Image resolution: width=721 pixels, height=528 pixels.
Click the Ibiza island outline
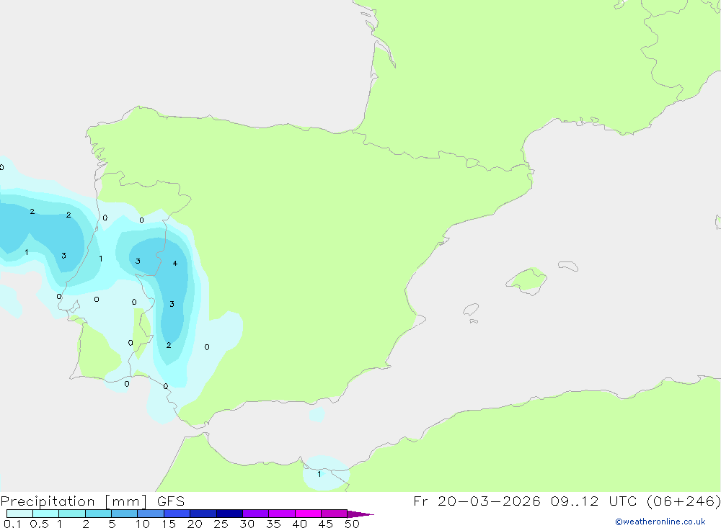click(x=471, y=309)
